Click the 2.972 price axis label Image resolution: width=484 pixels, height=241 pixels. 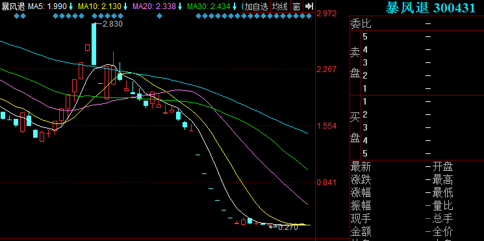click(x=327, y=14)
